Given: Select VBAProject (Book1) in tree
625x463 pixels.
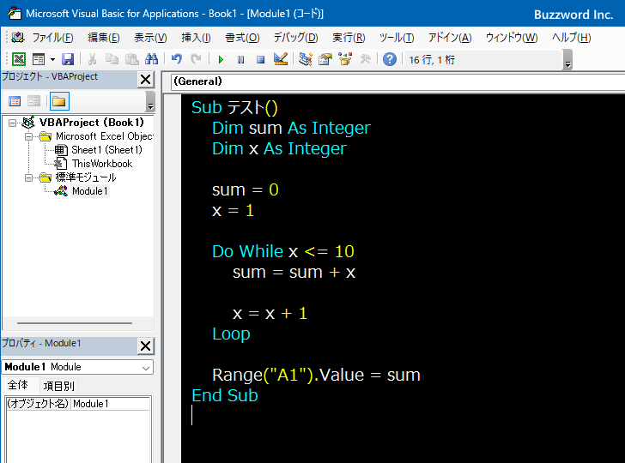Looking at the screenshot, I should [91, 123].
